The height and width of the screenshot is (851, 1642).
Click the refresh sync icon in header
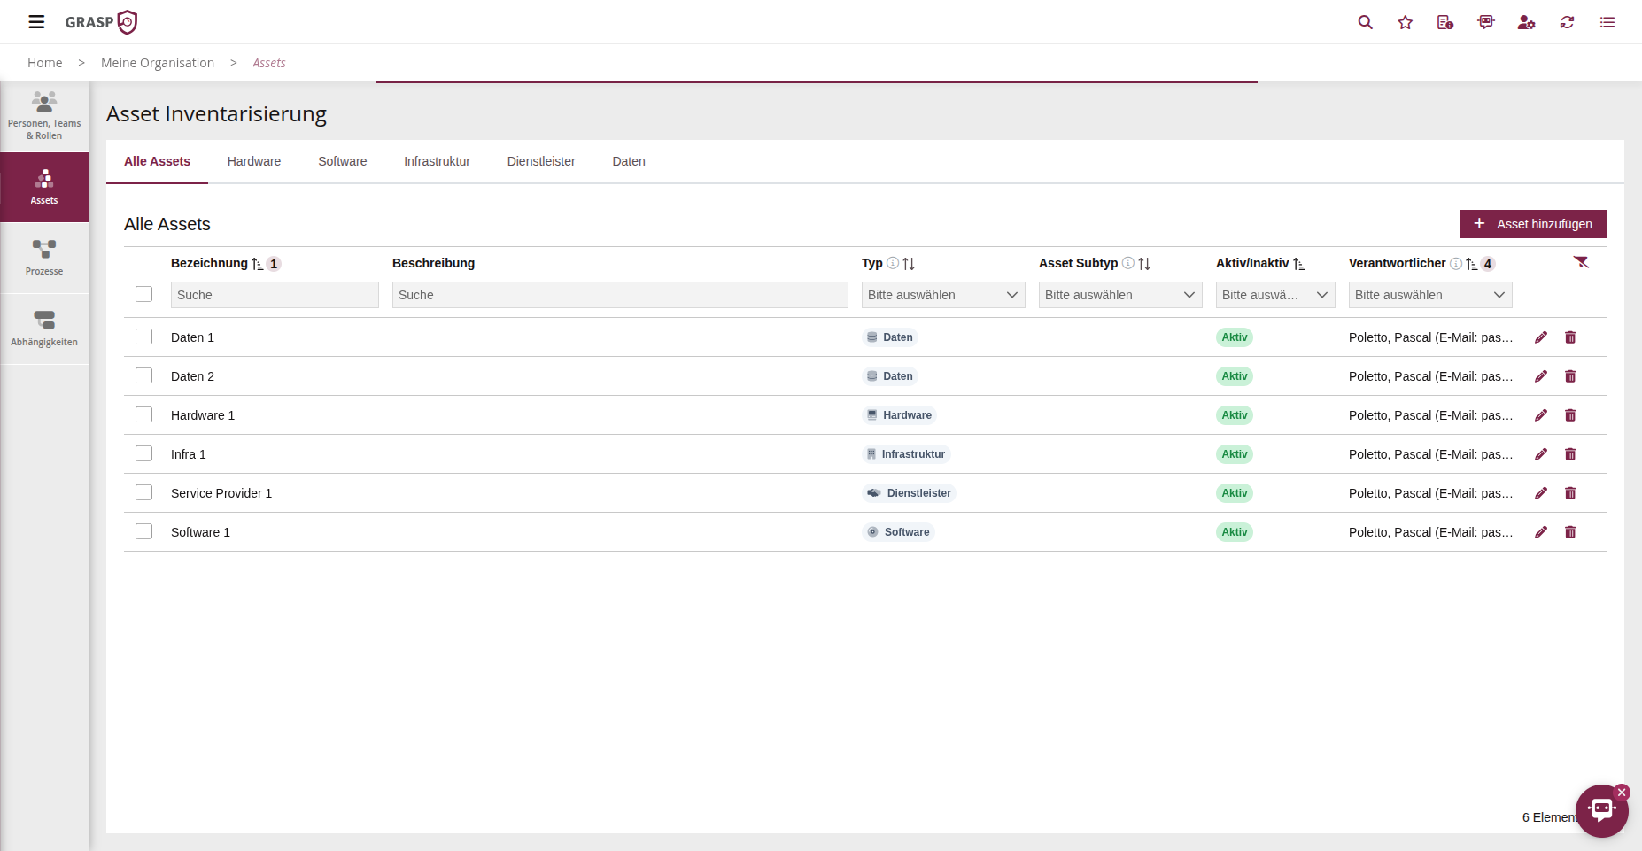(1567, 22)
